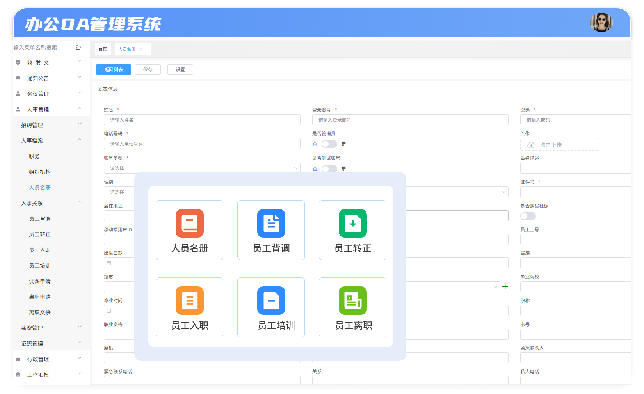Screen dimensions: 644x394
Task: Toggle the 是否购买社保 switch
Action: pos(528,216)
